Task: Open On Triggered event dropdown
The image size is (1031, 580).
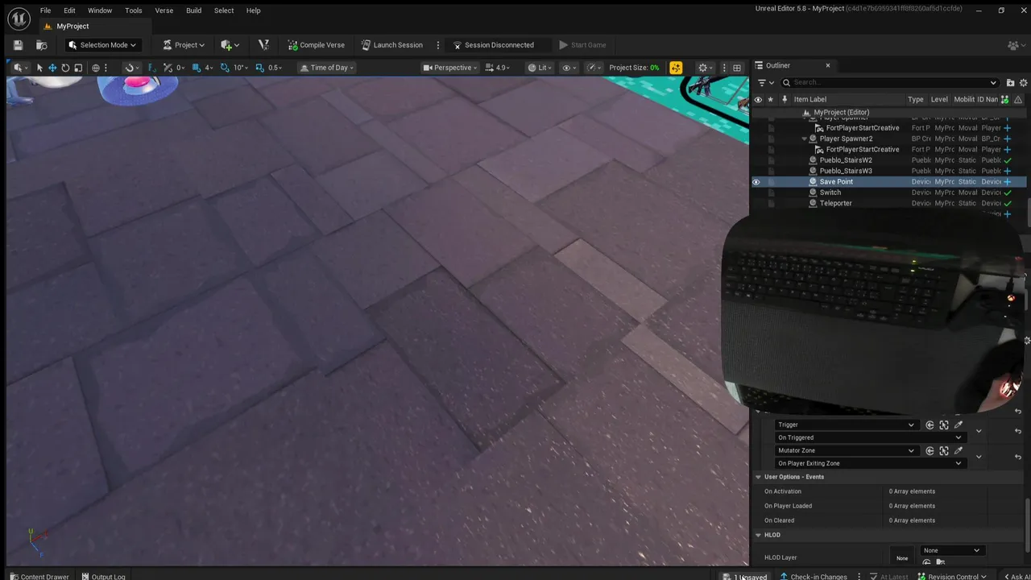Action: pos(870,437)
